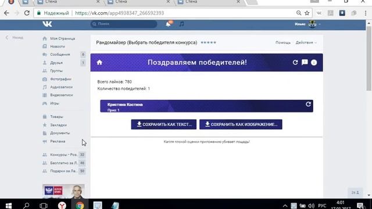Open the user profile menu at top right
The image size is (372, 209).
point(307,24)
